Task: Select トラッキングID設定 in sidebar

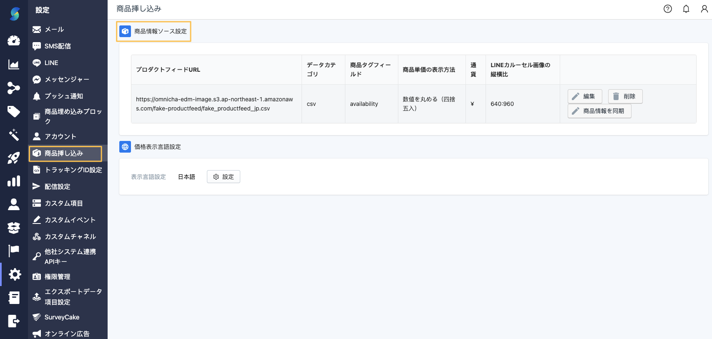Action: pos(73,170)
